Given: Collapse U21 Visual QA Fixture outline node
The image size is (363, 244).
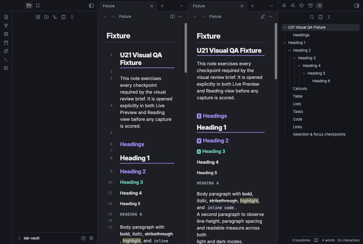Looking at the screenshot, I should (x=284, y=28).
